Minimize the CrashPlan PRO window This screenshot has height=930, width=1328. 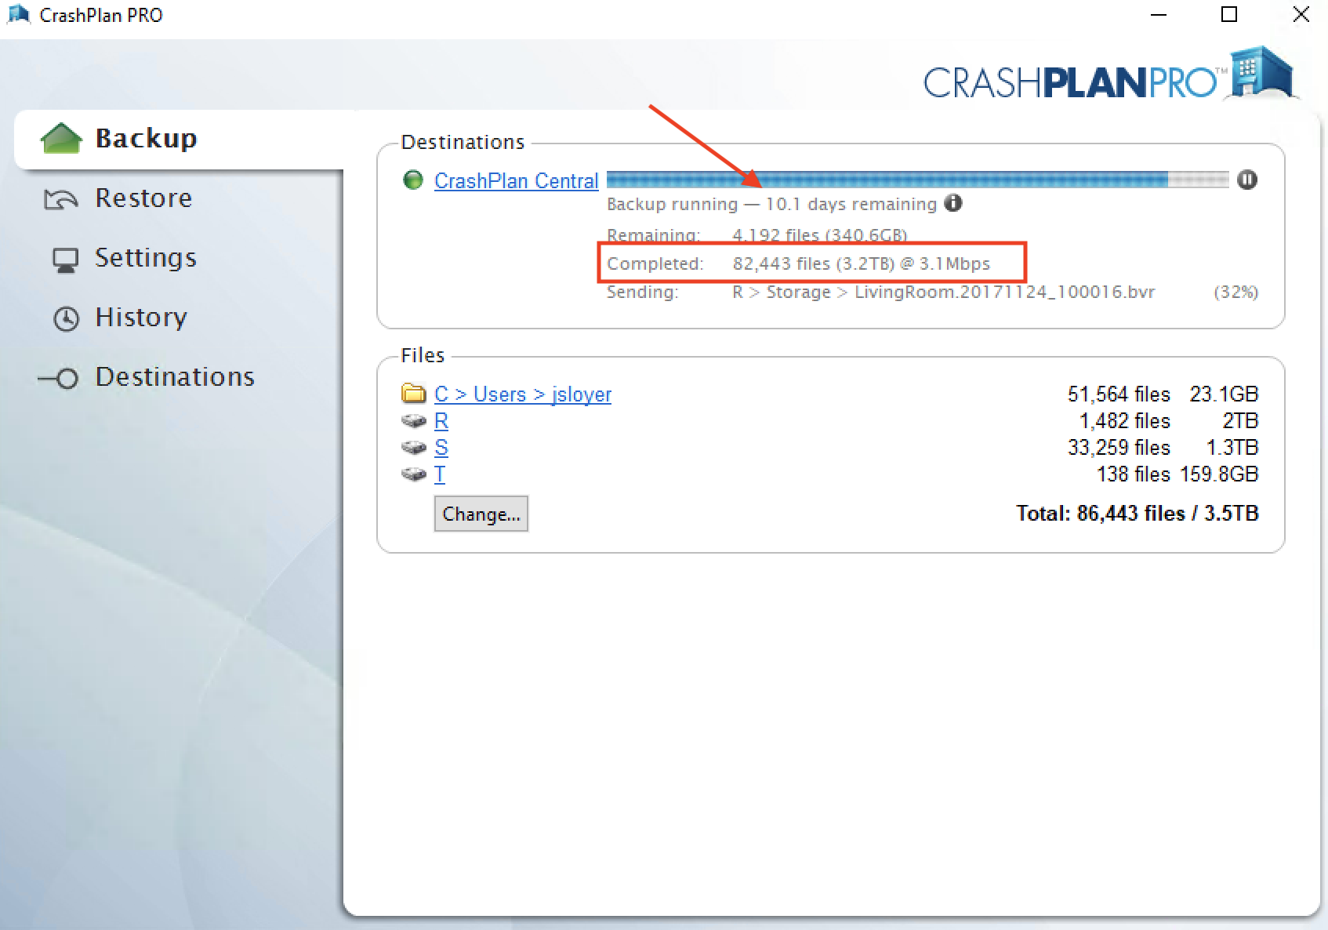pyautogui.click(x=1159, y=15)
